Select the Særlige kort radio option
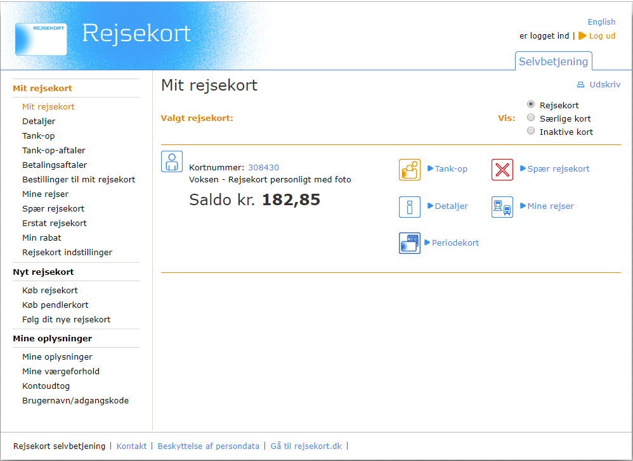Screen dimensions: 633x461 (531, 118)
